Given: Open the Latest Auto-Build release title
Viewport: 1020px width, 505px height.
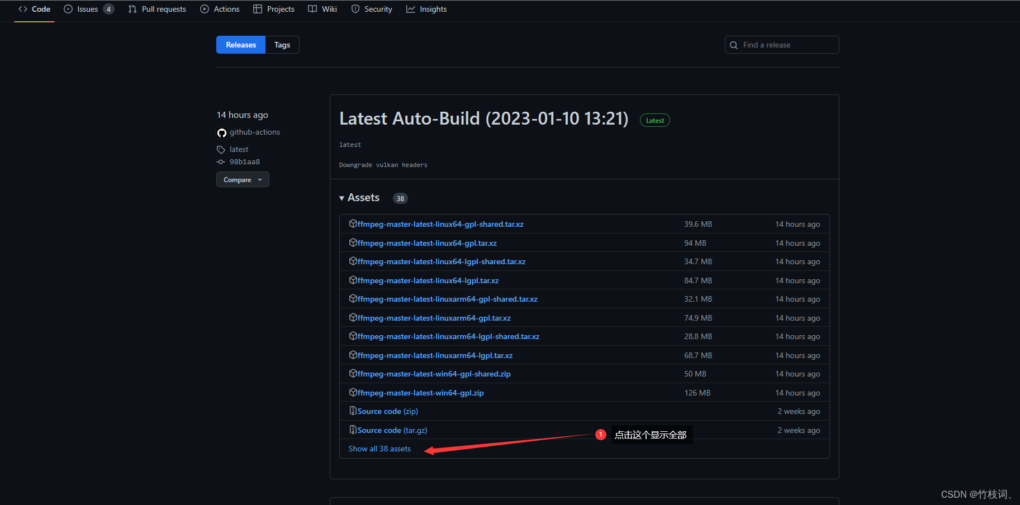Looking at the screenshot, I should coord(484,118).
